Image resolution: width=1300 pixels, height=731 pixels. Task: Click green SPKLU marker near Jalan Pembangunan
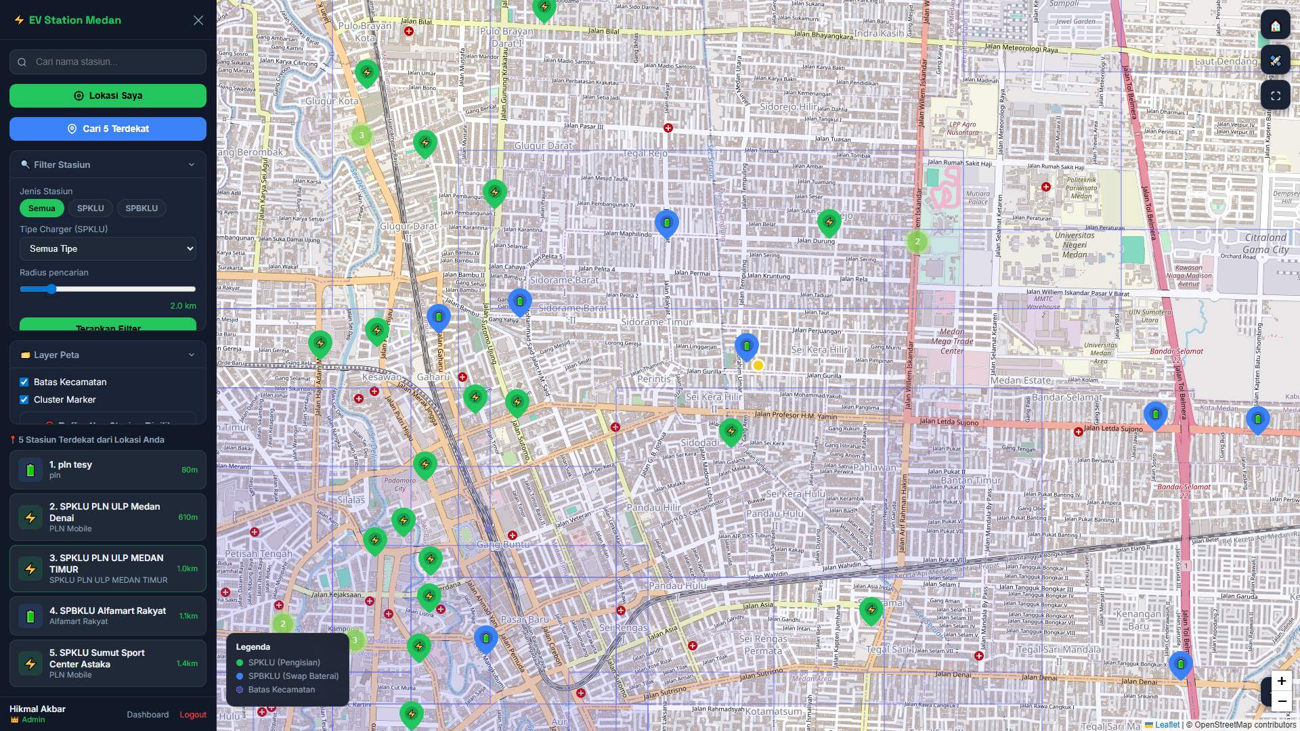tap(495, 193)
